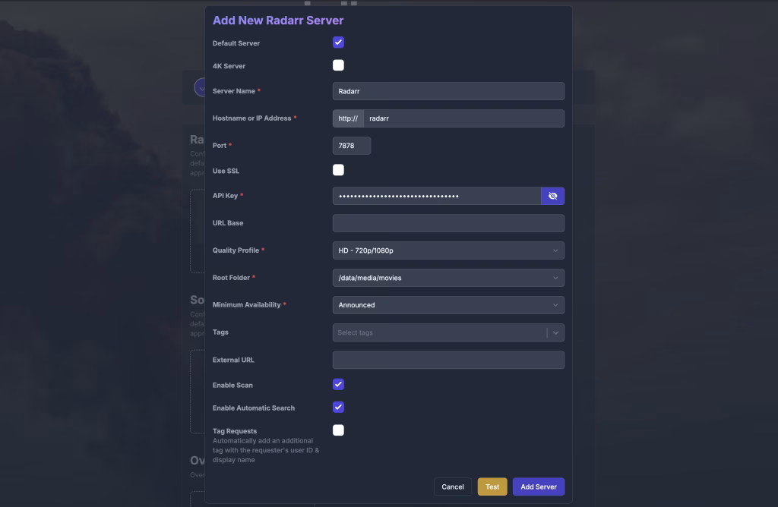This screenshot has height=507, width=778.
Task: Enable the Use SSL checkbox
Action: [338, 170]
